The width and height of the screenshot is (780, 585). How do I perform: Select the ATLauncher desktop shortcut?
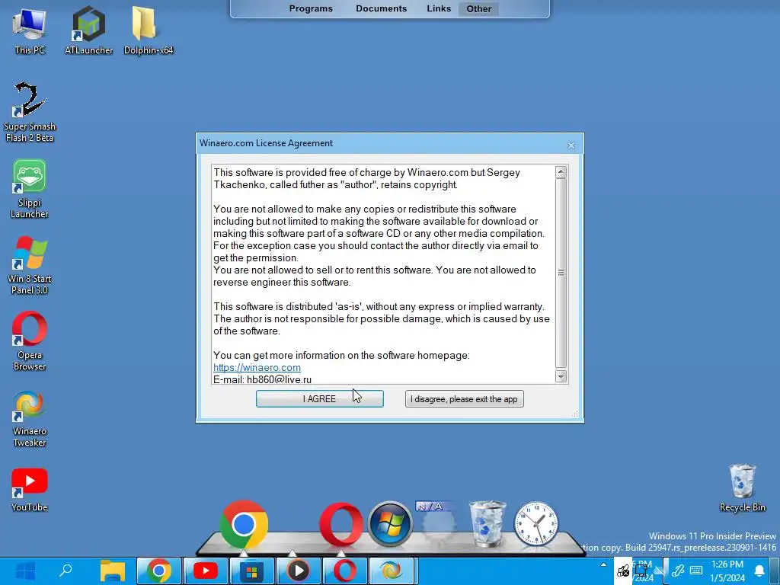(88, 30)
